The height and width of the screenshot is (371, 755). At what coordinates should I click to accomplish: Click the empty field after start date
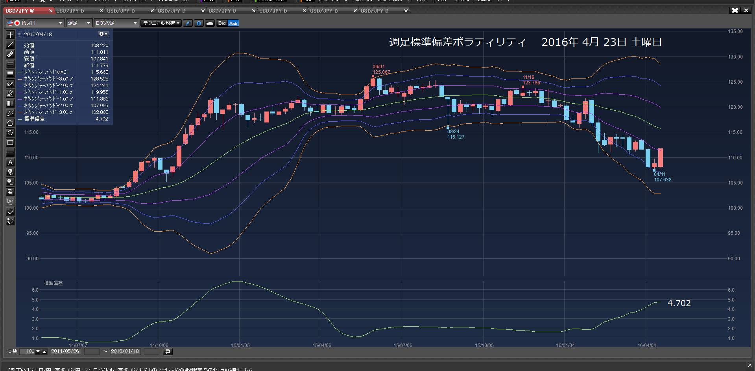[x=92, y=351]
